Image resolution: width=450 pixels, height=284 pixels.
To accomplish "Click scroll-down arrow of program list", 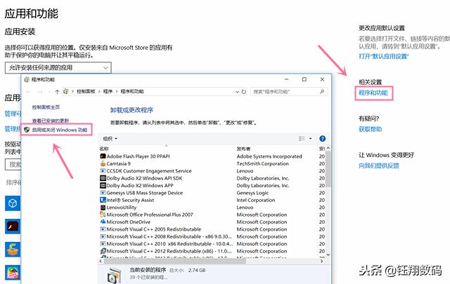I will click(328, 255).
